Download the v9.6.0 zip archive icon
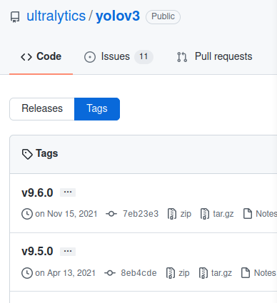277x303 pixels. click(172, 214)
